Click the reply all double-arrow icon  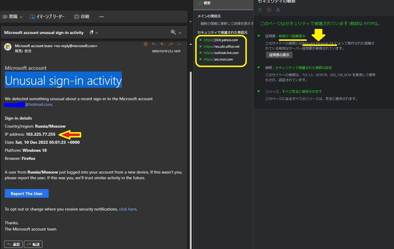(162, 44)
